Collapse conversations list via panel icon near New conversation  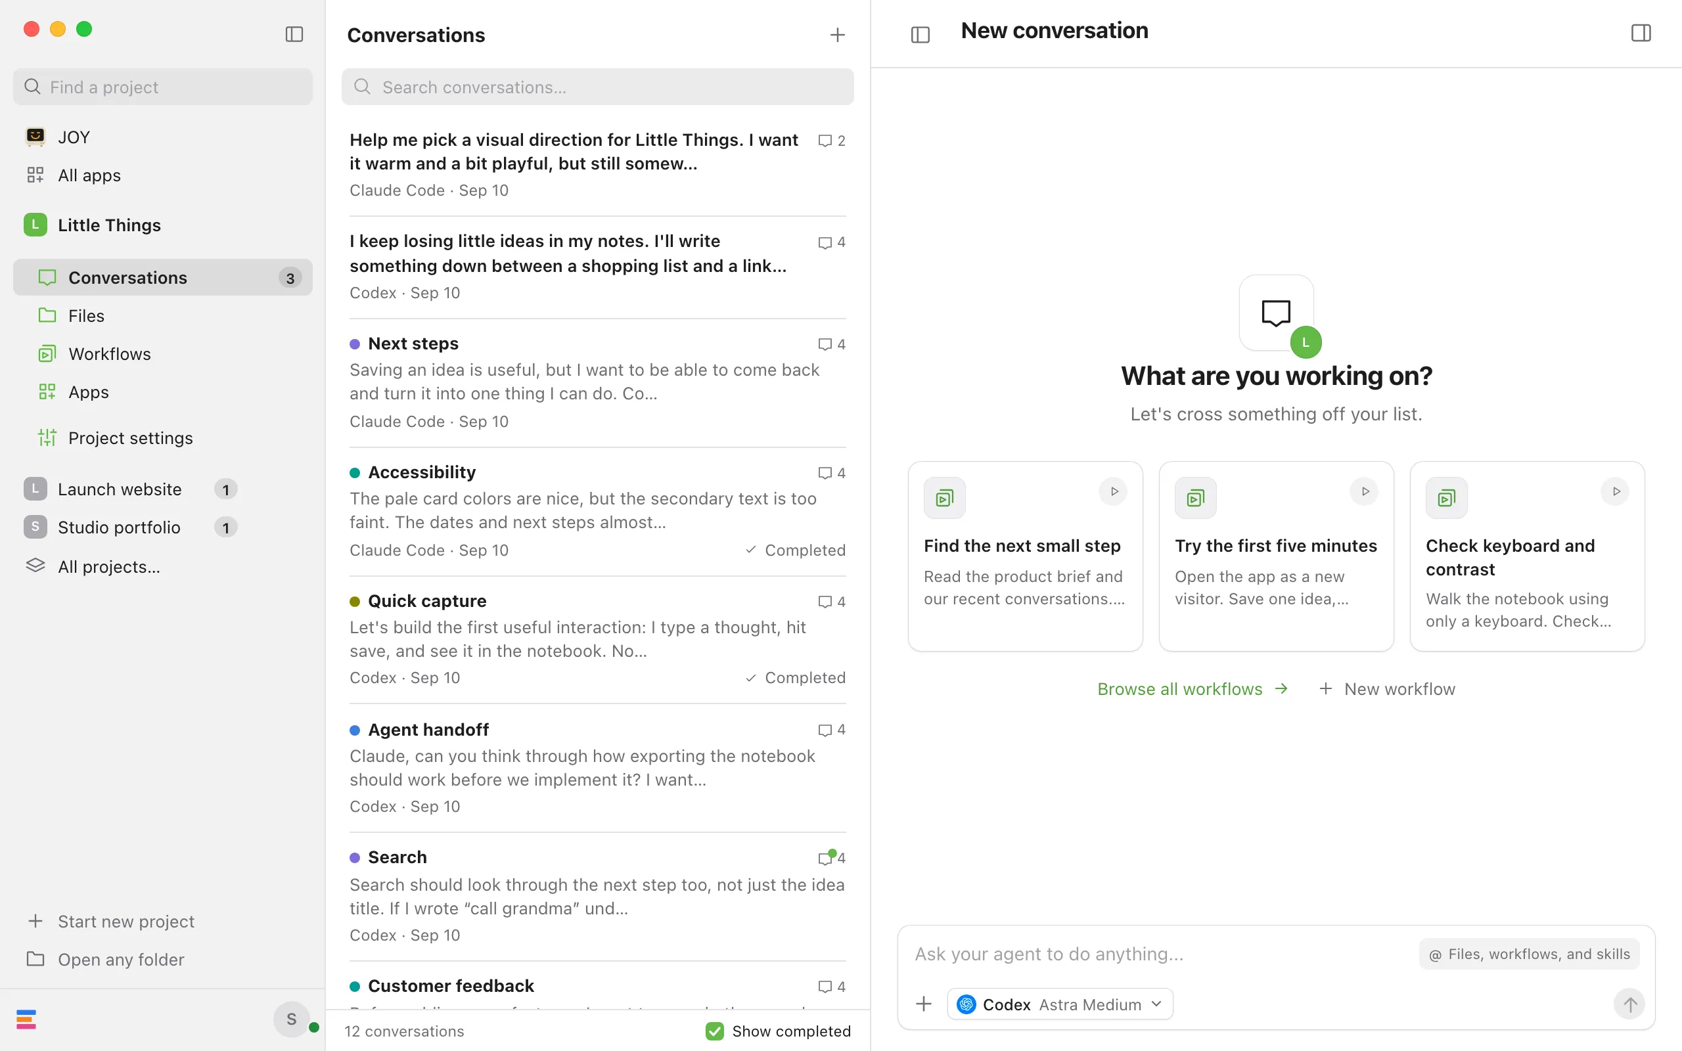pyautogui.click(x=921, y=34)
